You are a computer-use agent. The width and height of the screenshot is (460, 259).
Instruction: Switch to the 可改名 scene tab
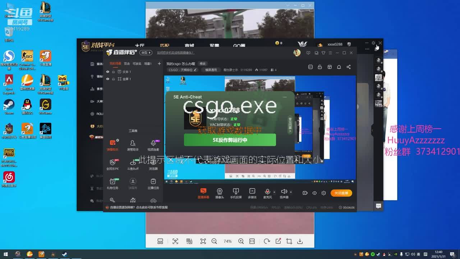[x=137, y=64]
